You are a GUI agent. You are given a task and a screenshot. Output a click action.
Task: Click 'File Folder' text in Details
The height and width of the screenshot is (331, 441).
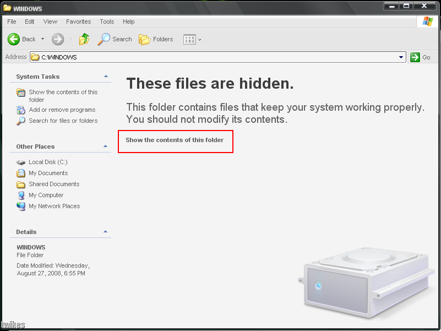(30, 256)
